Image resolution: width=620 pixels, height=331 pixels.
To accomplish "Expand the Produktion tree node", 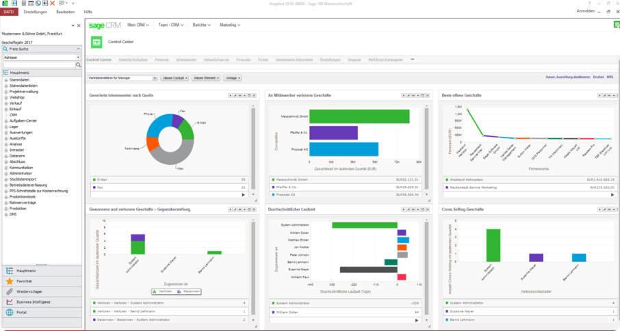I will tap(6, 209).
